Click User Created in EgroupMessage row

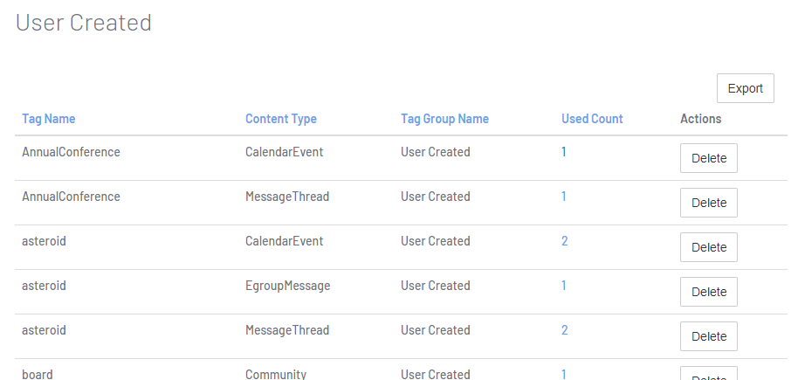click(x=435, y=286)
